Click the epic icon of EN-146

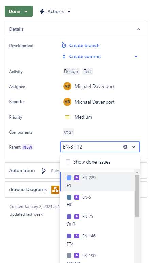coord(77,236)
